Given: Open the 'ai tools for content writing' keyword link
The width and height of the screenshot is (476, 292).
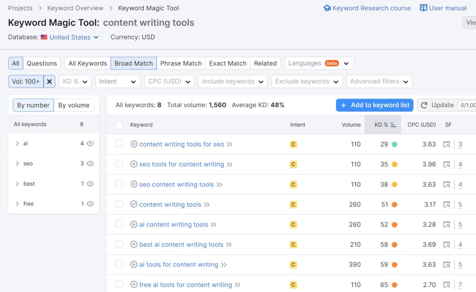Looking at the screenshot, I should [179, 264].
